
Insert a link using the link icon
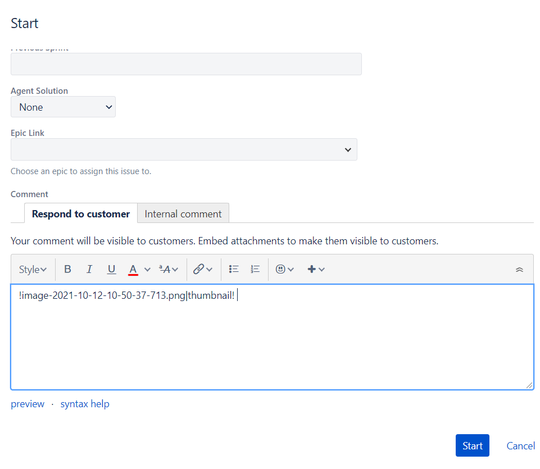click(199, 269)
